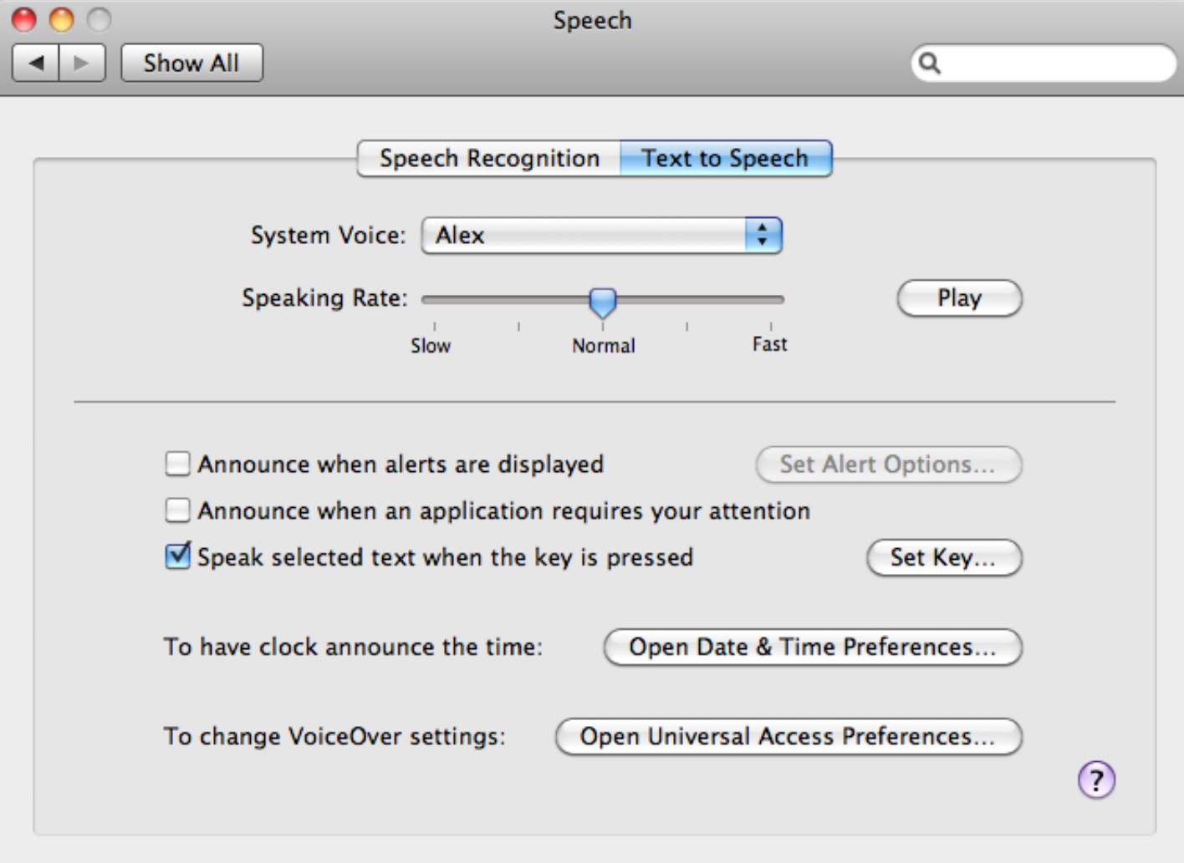This screenshot has height=863, width=1184.
Task: Click the Show All button
Action: tap(191, 62)
